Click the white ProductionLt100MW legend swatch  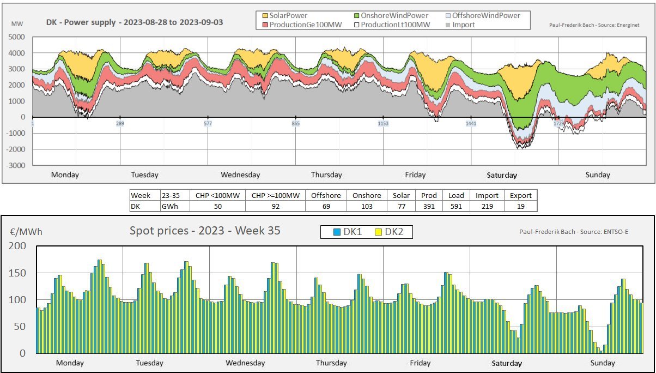pyautogui.click(x=356, y=25)
